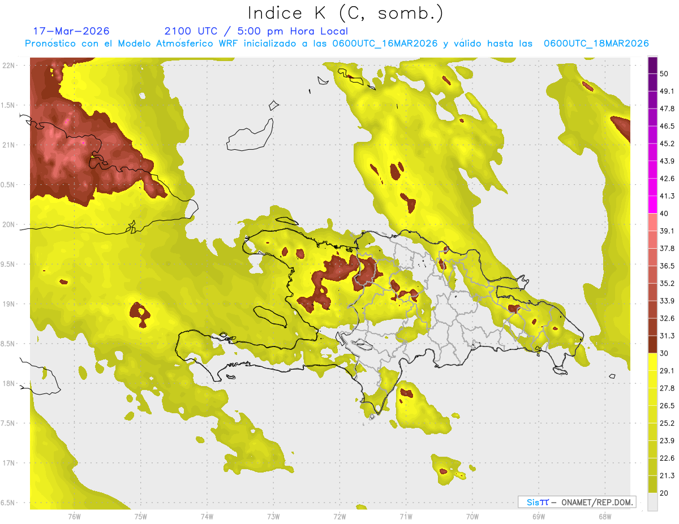Click the 'Indice K (C, somb.)' title
Image resolution: width=679 pixels, height=524 pixels.
click(x=346, y=13)
